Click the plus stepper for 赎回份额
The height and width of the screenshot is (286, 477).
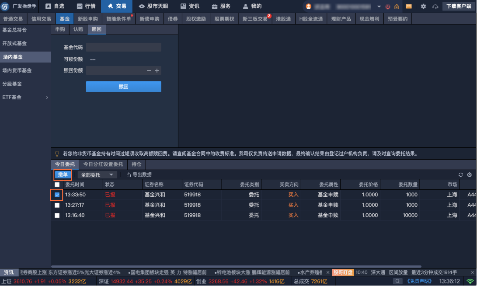pos(157,70)
